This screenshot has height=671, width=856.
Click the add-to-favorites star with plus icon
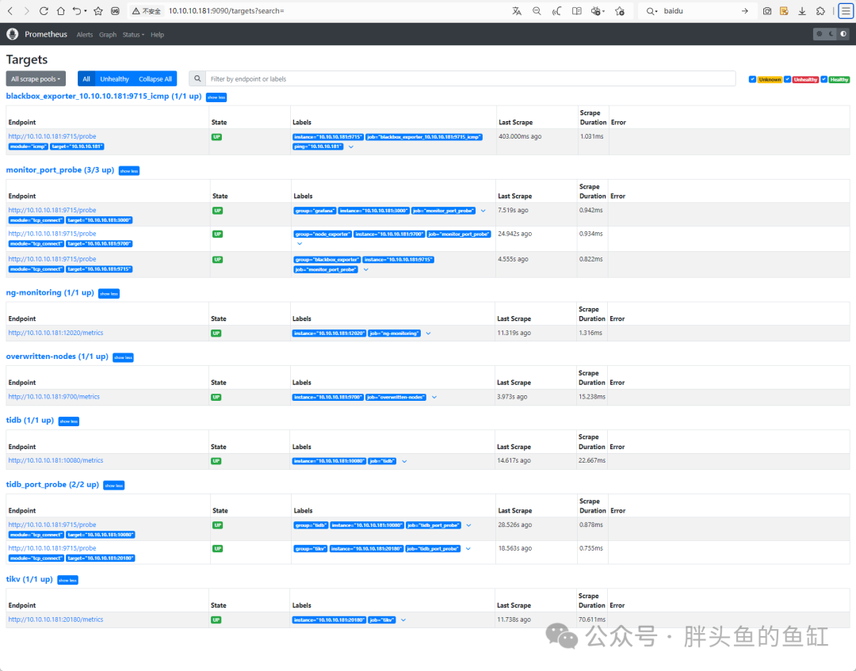(x=620, y=11)
